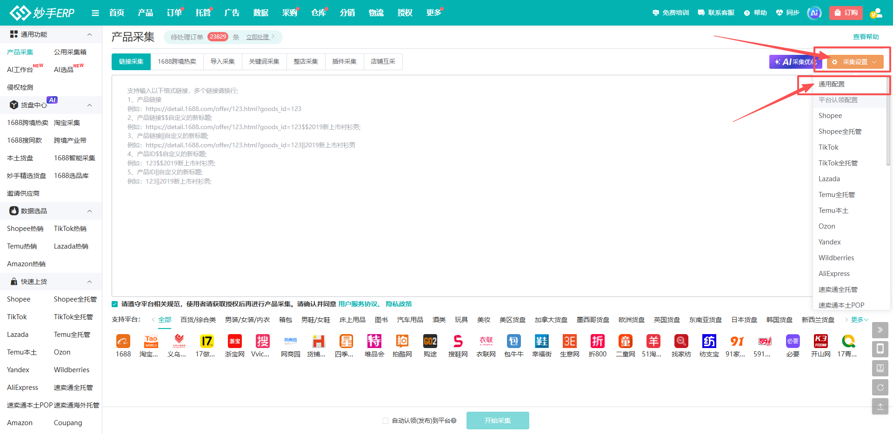Switch to the 关键词采集 tab
893x434 pixels.
tap(264, 61)
